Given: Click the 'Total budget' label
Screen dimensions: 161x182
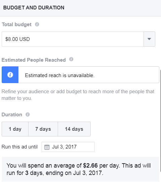Looking at the screenshot, I should click(17, 24).
